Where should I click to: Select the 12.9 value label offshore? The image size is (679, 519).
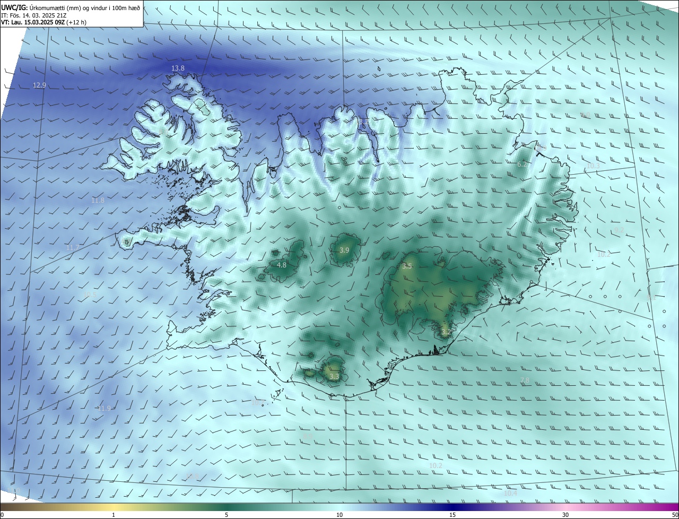point(40,85)
